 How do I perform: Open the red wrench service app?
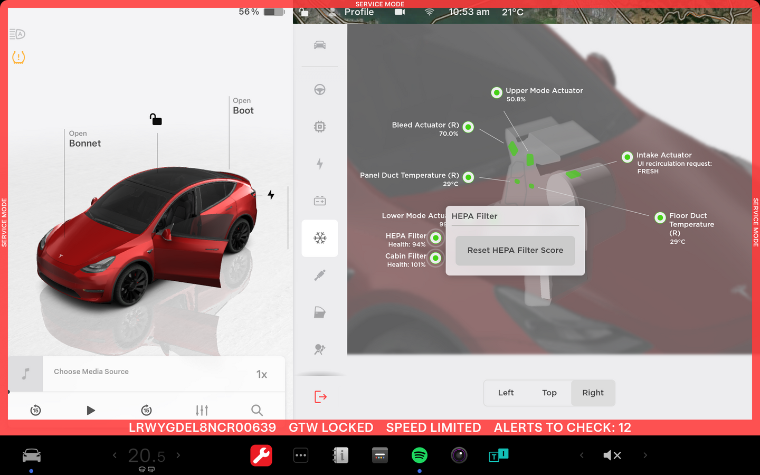pyautogui.click(x=261, y=455)
